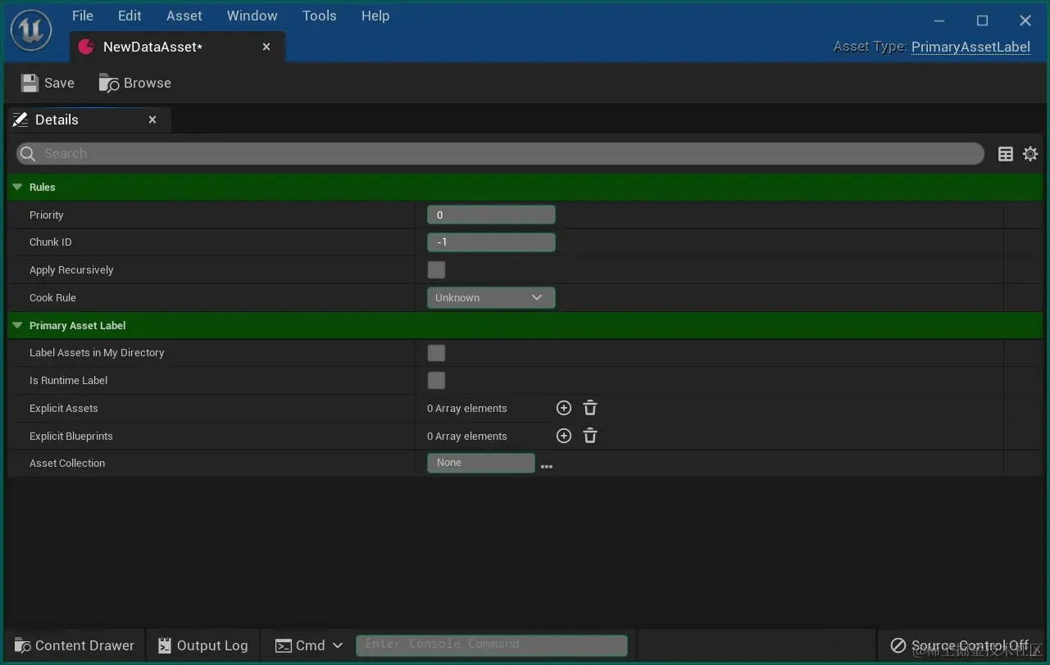Open the Cook Rule dropdown
The width and height of the screenshot is (1050, 665).
click(491, 297)
